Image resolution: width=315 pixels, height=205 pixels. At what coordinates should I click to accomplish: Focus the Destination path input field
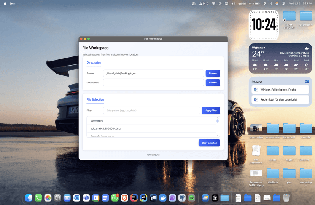tap(153, 82)
